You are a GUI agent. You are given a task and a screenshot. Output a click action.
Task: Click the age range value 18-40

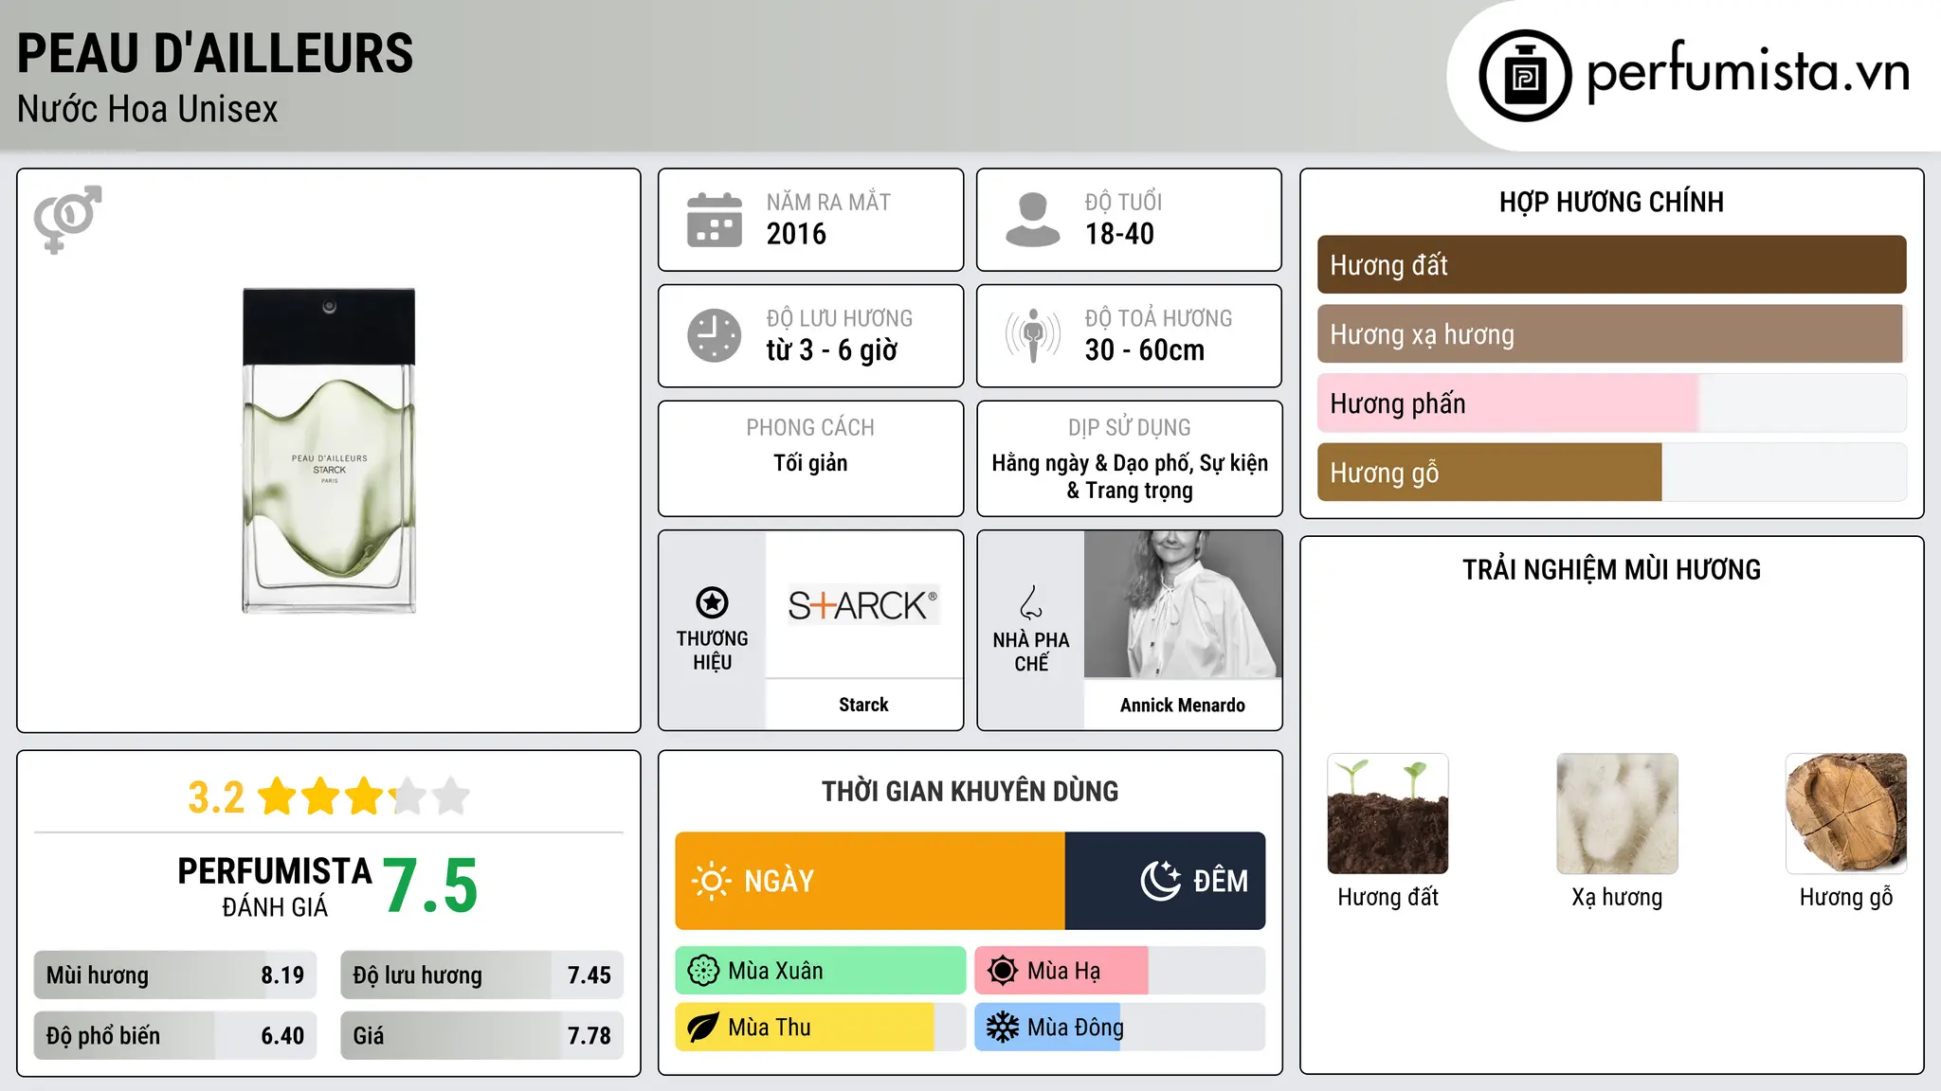(x=1119, y=234)
